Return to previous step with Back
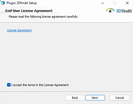The height and width of the screenshot is (104, 133). tap(75, 98)
